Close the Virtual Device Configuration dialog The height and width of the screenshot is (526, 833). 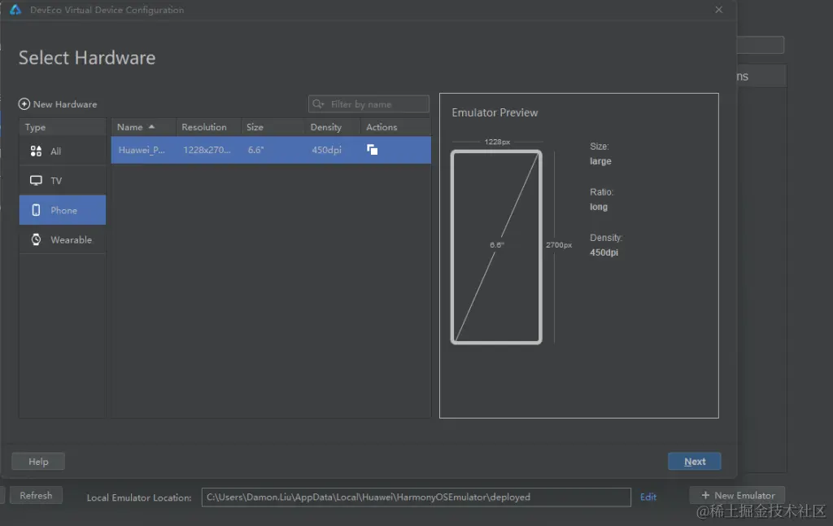click(x=719, y=10)
